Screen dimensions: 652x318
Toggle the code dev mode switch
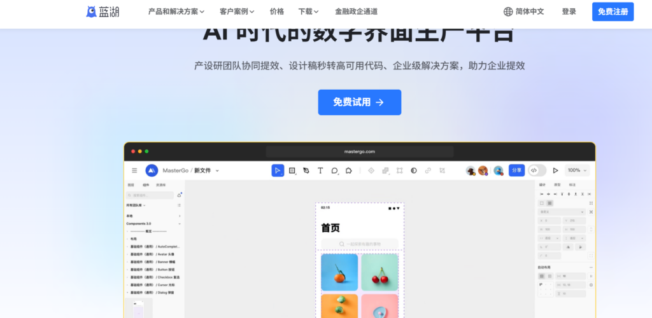pyautogui.click(x=537, y=170)
